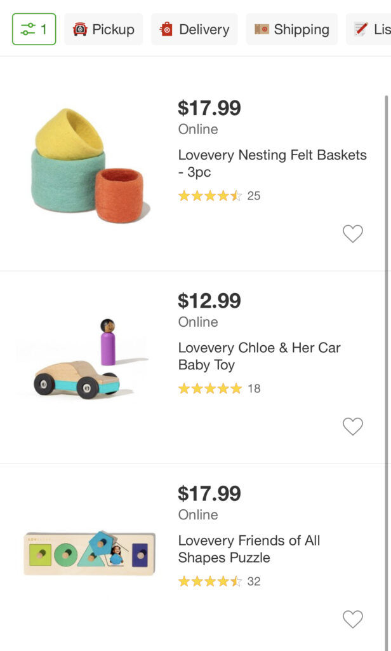Tap the List pencil icon
Image resolution: width=391 pixels, height=651 pixels.
pos(361,29)
